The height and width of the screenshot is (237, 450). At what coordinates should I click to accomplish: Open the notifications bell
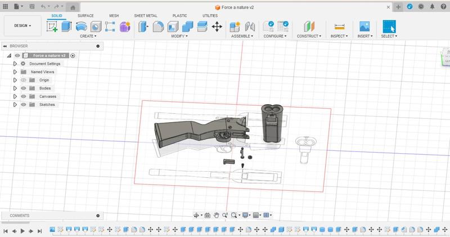(432, 7)
